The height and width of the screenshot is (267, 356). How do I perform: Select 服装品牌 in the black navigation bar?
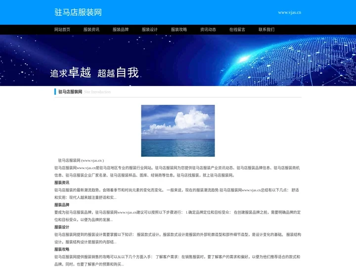coord(121,30)
